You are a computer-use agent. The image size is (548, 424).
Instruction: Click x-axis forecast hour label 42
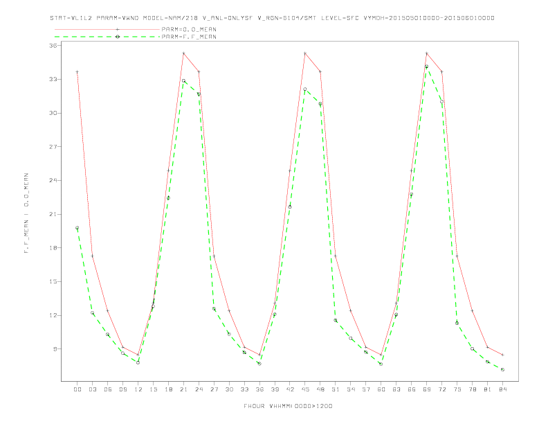(x=290, y=389)
